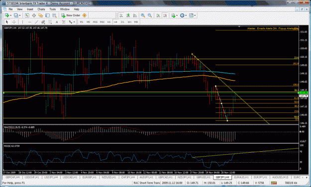Switch to the AUDUSD,M15 chart tab
Viewport: 311px width, 187px height.
point(280,177)
